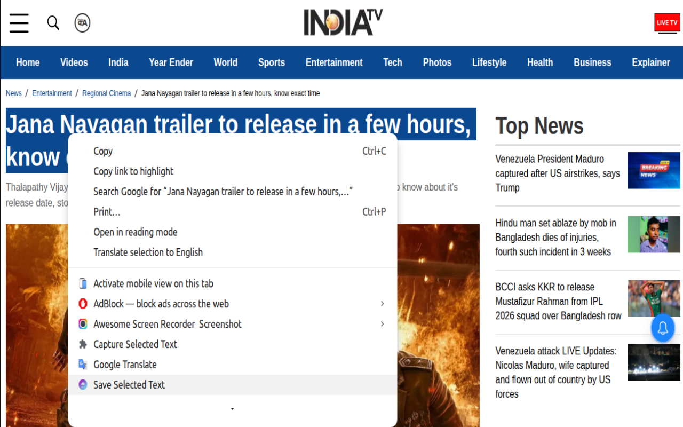
Task: Click the BCCI KKR story thumbnail
Action: pos(654,298)
